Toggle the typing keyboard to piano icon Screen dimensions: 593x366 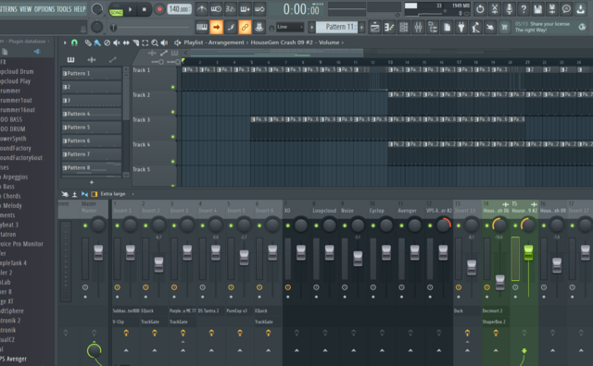[x=202, y=27]
